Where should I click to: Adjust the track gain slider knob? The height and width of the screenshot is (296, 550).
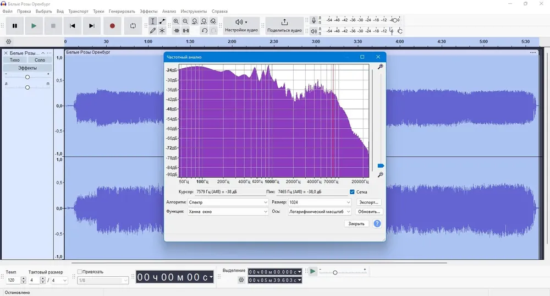tap(28, 77)
